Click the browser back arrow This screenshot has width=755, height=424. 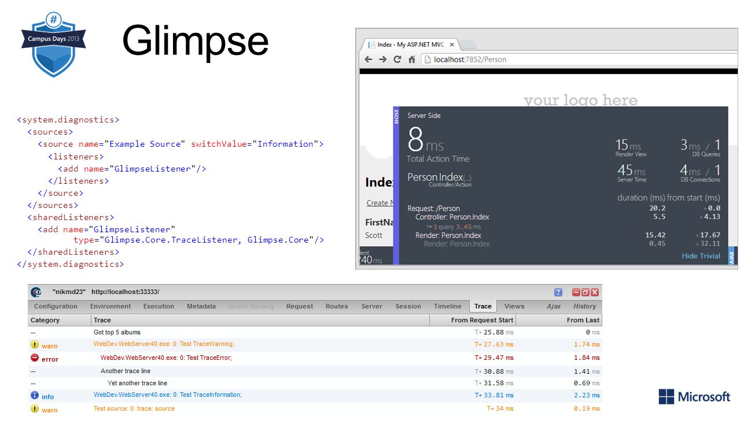(368, 59)
